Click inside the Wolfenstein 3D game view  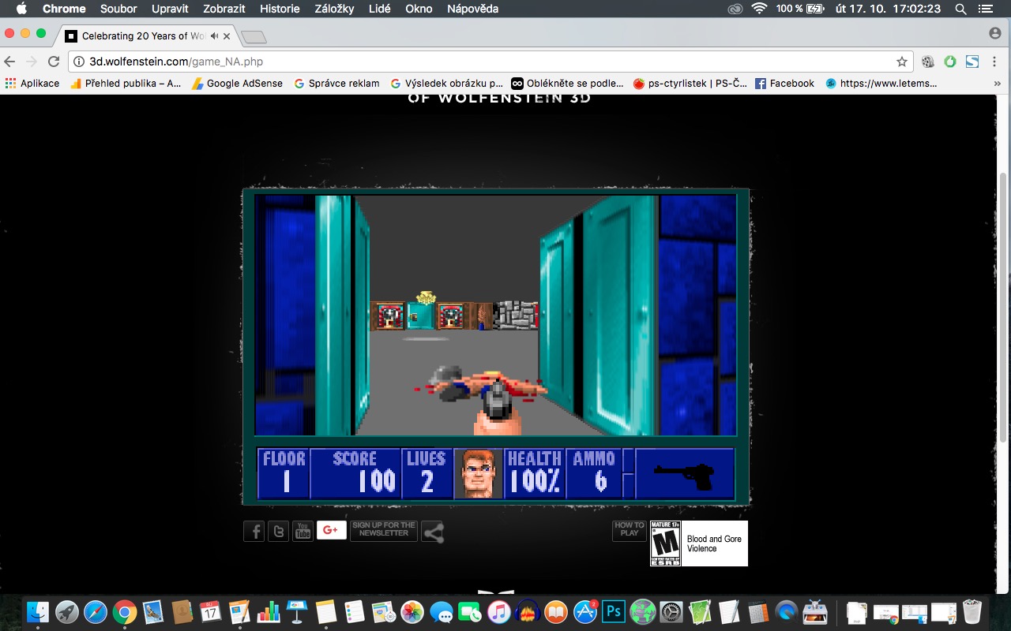click(x=496, y=315)
